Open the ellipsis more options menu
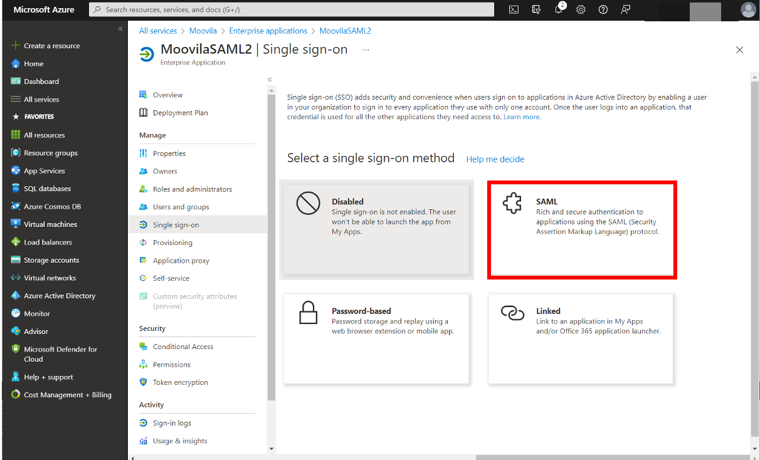The width and height of the screenshot is (760, 460). click(366, 50)
